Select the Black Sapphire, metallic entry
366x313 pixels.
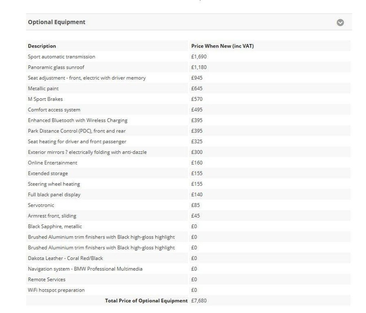point(55,226)
